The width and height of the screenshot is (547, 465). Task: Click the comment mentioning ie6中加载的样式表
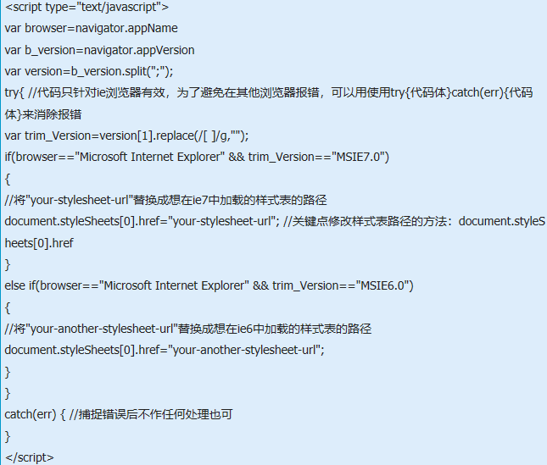click(x=188, y=329)
